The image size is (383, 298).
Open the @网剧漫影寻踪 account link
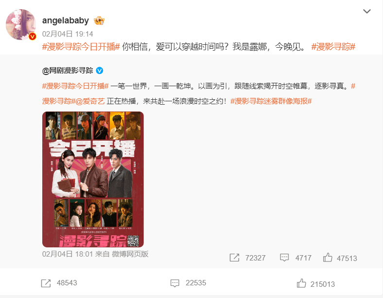coord(68,71)
